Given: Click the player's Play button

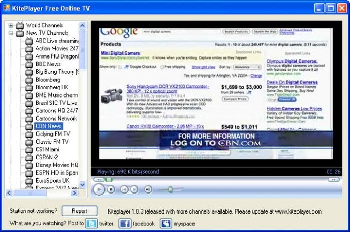Looking at the screenshot, I should 99,190.
